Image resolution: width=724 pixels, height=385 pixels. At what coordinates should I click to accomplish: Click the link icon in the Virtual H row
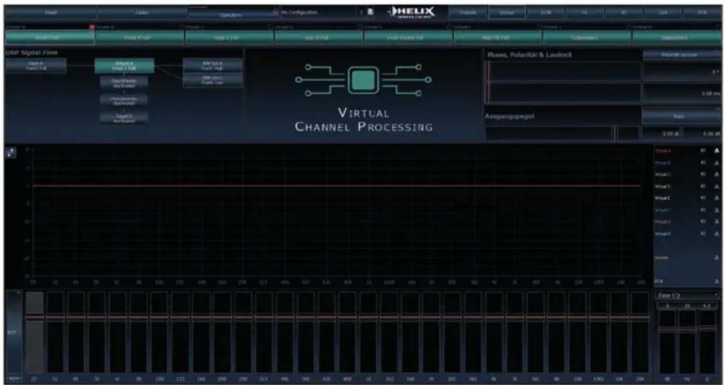coord(703,234)
